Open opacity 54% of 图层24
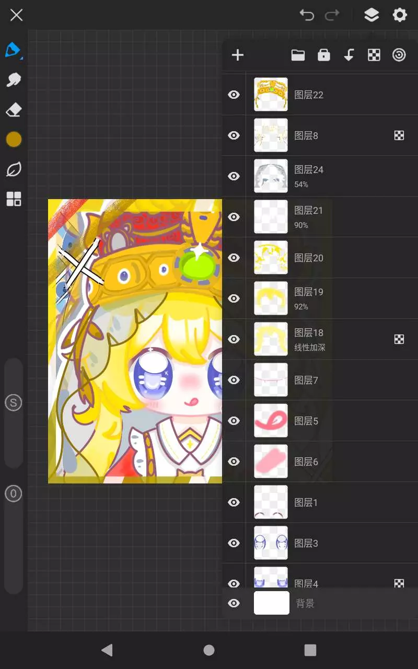Viewport: 418px width, 669px height. click(x=301, y=184)
